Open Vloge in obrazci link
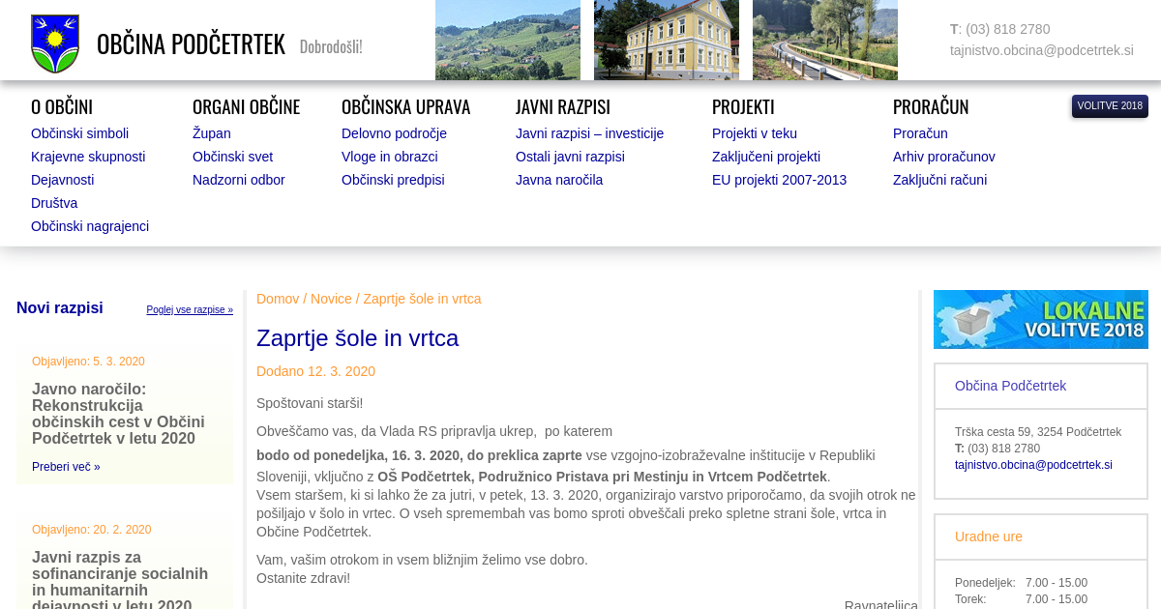This screenshot has width=1161, height=609. click(389, 157)
